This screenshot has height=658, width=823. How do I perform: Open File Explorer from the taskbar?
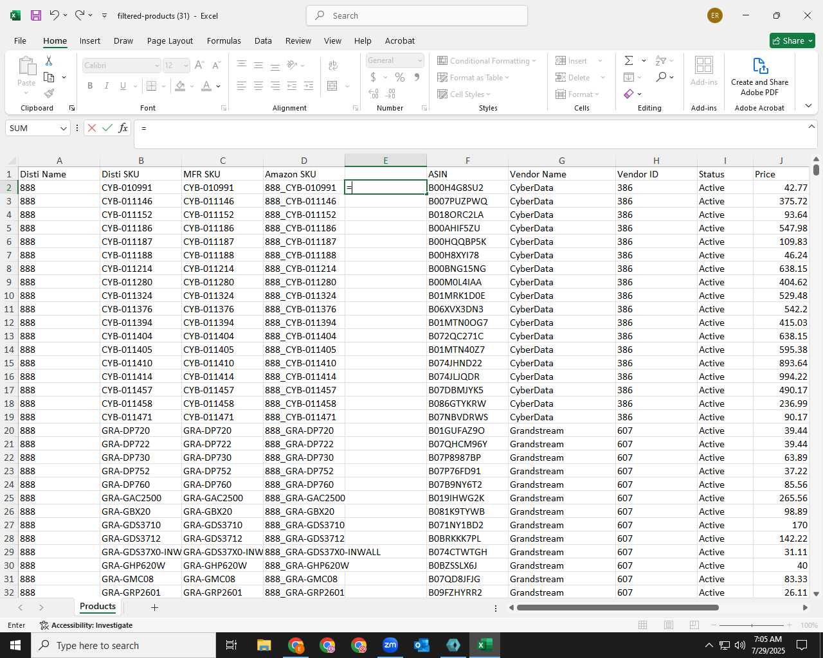click(x=264, y=645)
